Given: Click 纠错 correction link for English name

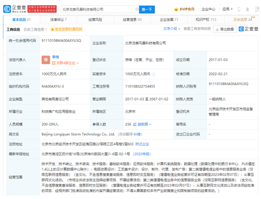Looking at the screenshot, I should point(137,134).
